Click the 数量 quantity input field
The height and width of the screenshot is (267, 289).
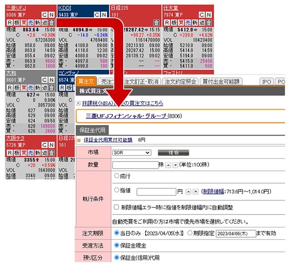(x=136, y=165)
